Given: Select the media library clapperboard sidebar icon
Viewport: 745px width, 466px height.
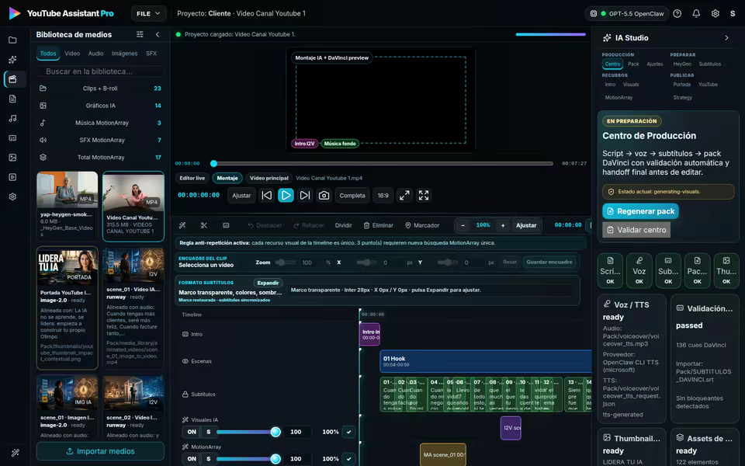Looking at the screenshot, I should (x=13, y=79).
